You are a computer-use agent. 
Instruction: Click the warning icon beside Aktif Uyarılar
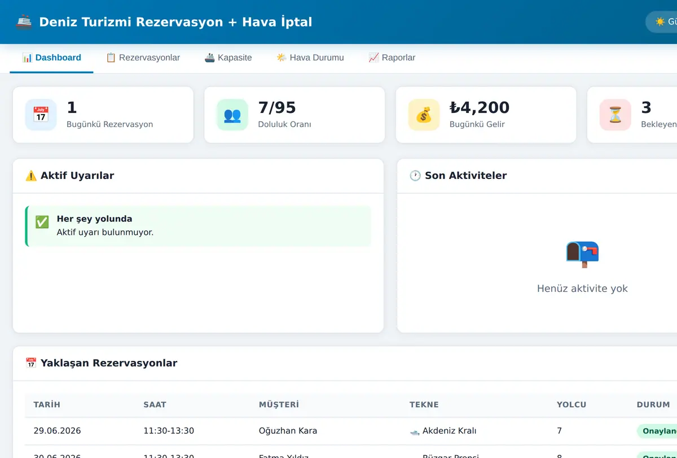click(31, 176)
